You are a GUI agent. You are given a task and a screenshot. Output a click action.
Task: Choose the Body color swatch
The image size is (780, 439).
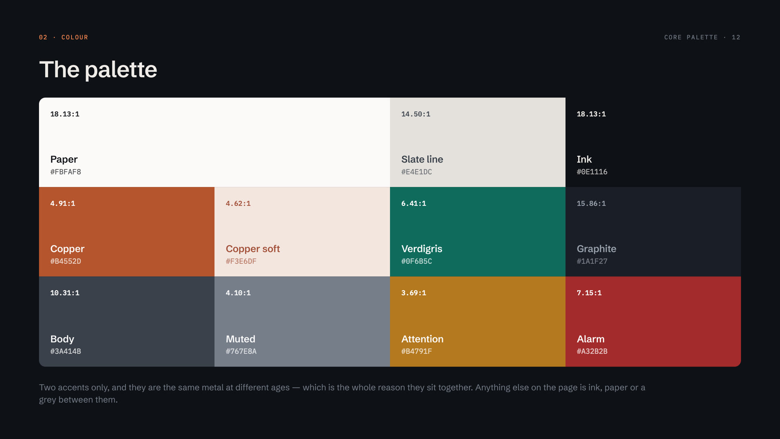click(x=127, y=322)
